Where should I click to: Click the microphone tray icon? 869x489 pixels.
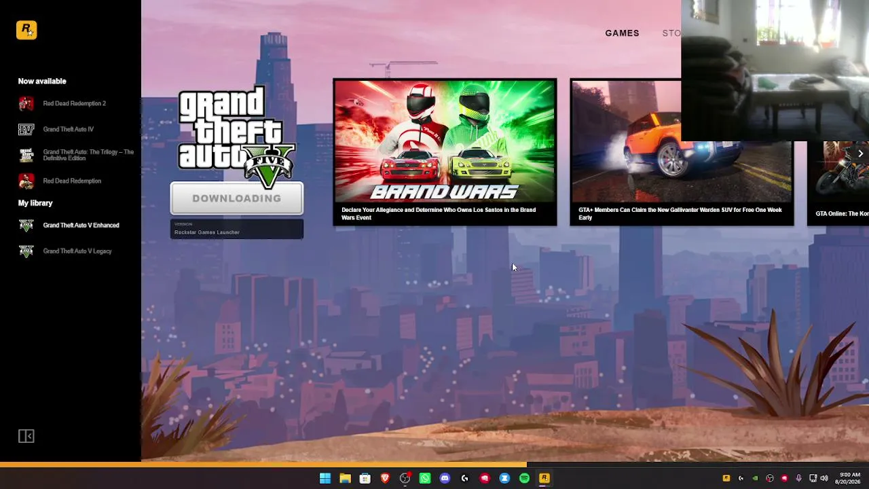(798, 478)
